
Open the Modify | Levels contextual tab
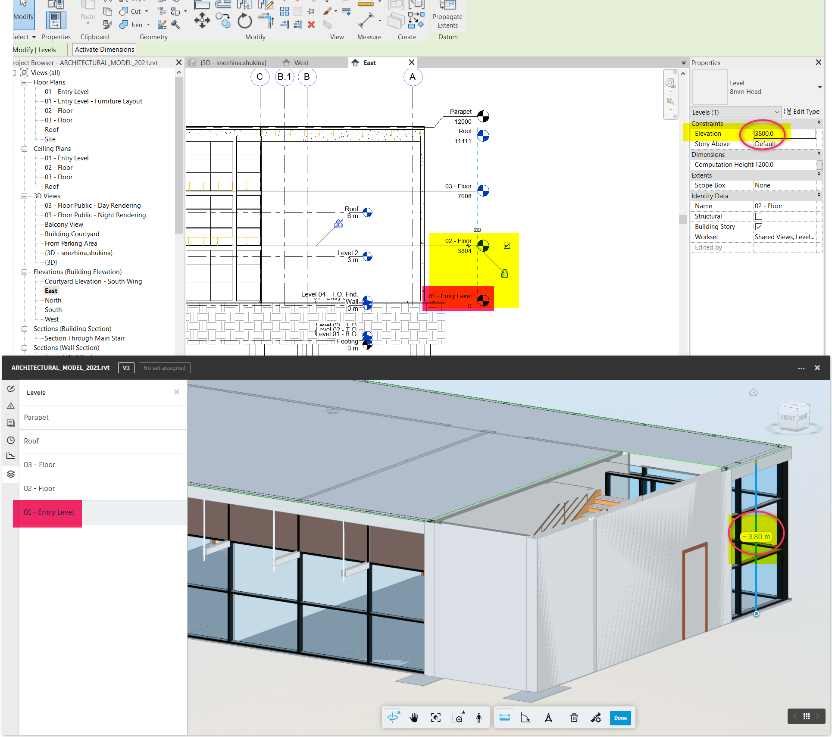34,49
